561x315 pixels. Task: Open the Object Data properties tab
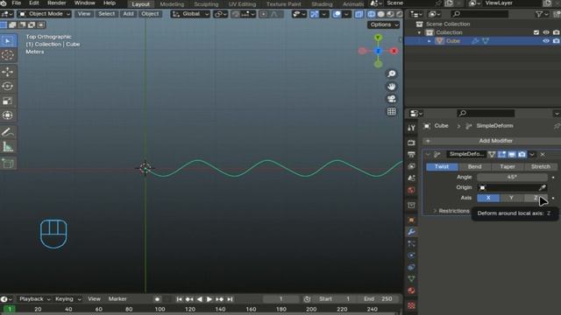(411, 278)
